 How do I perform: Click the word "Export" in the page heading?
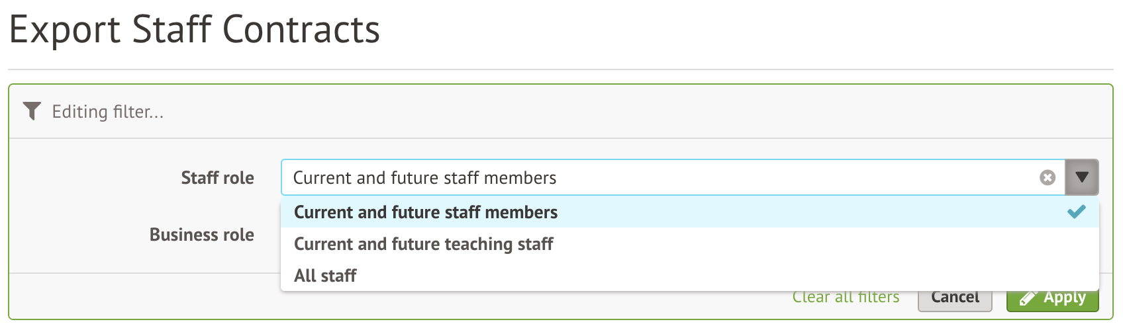click(65, 30)
